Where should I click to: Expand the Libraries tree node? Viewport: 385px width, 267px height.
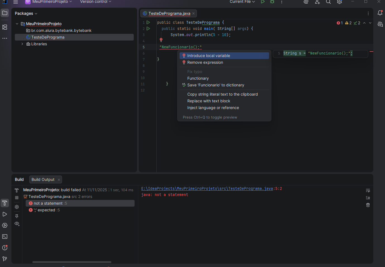click(22, 44)
